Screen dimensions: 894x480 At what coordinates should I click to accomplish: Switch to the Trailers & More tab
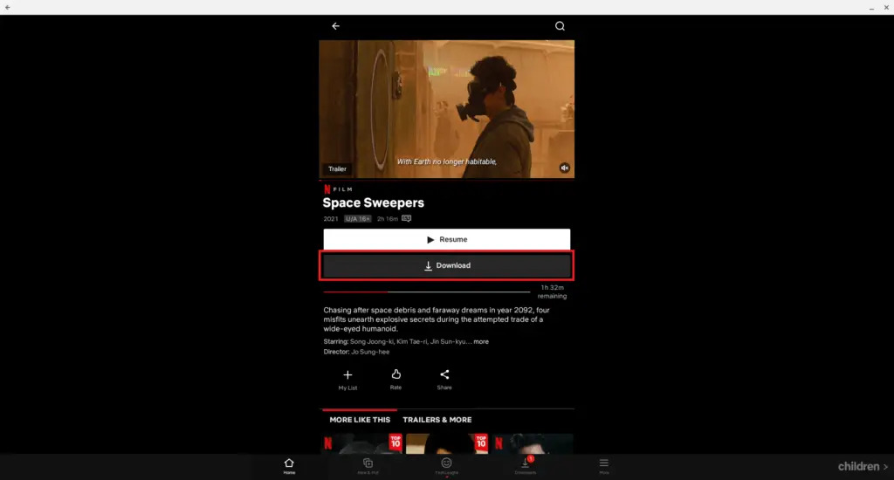pyautogui.click(x=437, y=420)
